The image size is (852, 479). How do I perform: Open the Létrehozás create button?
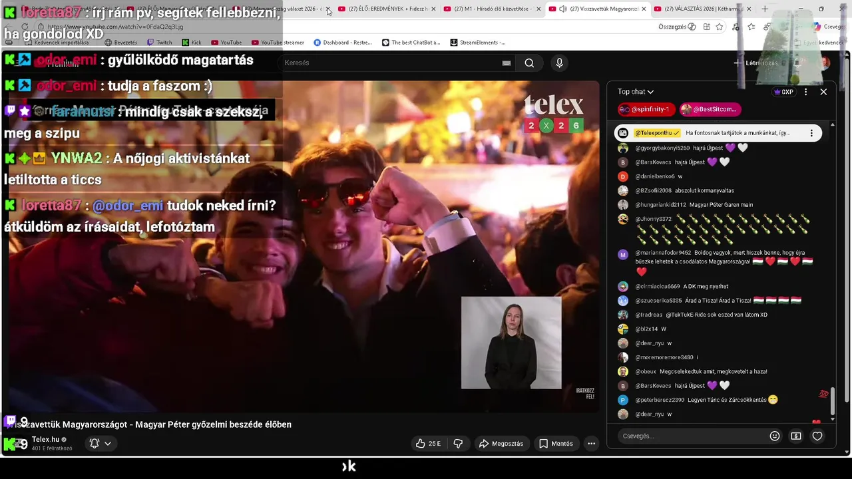coord(757,63)
